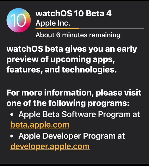Click the grey unfilled progress bar portion

(x=112, y=29)
